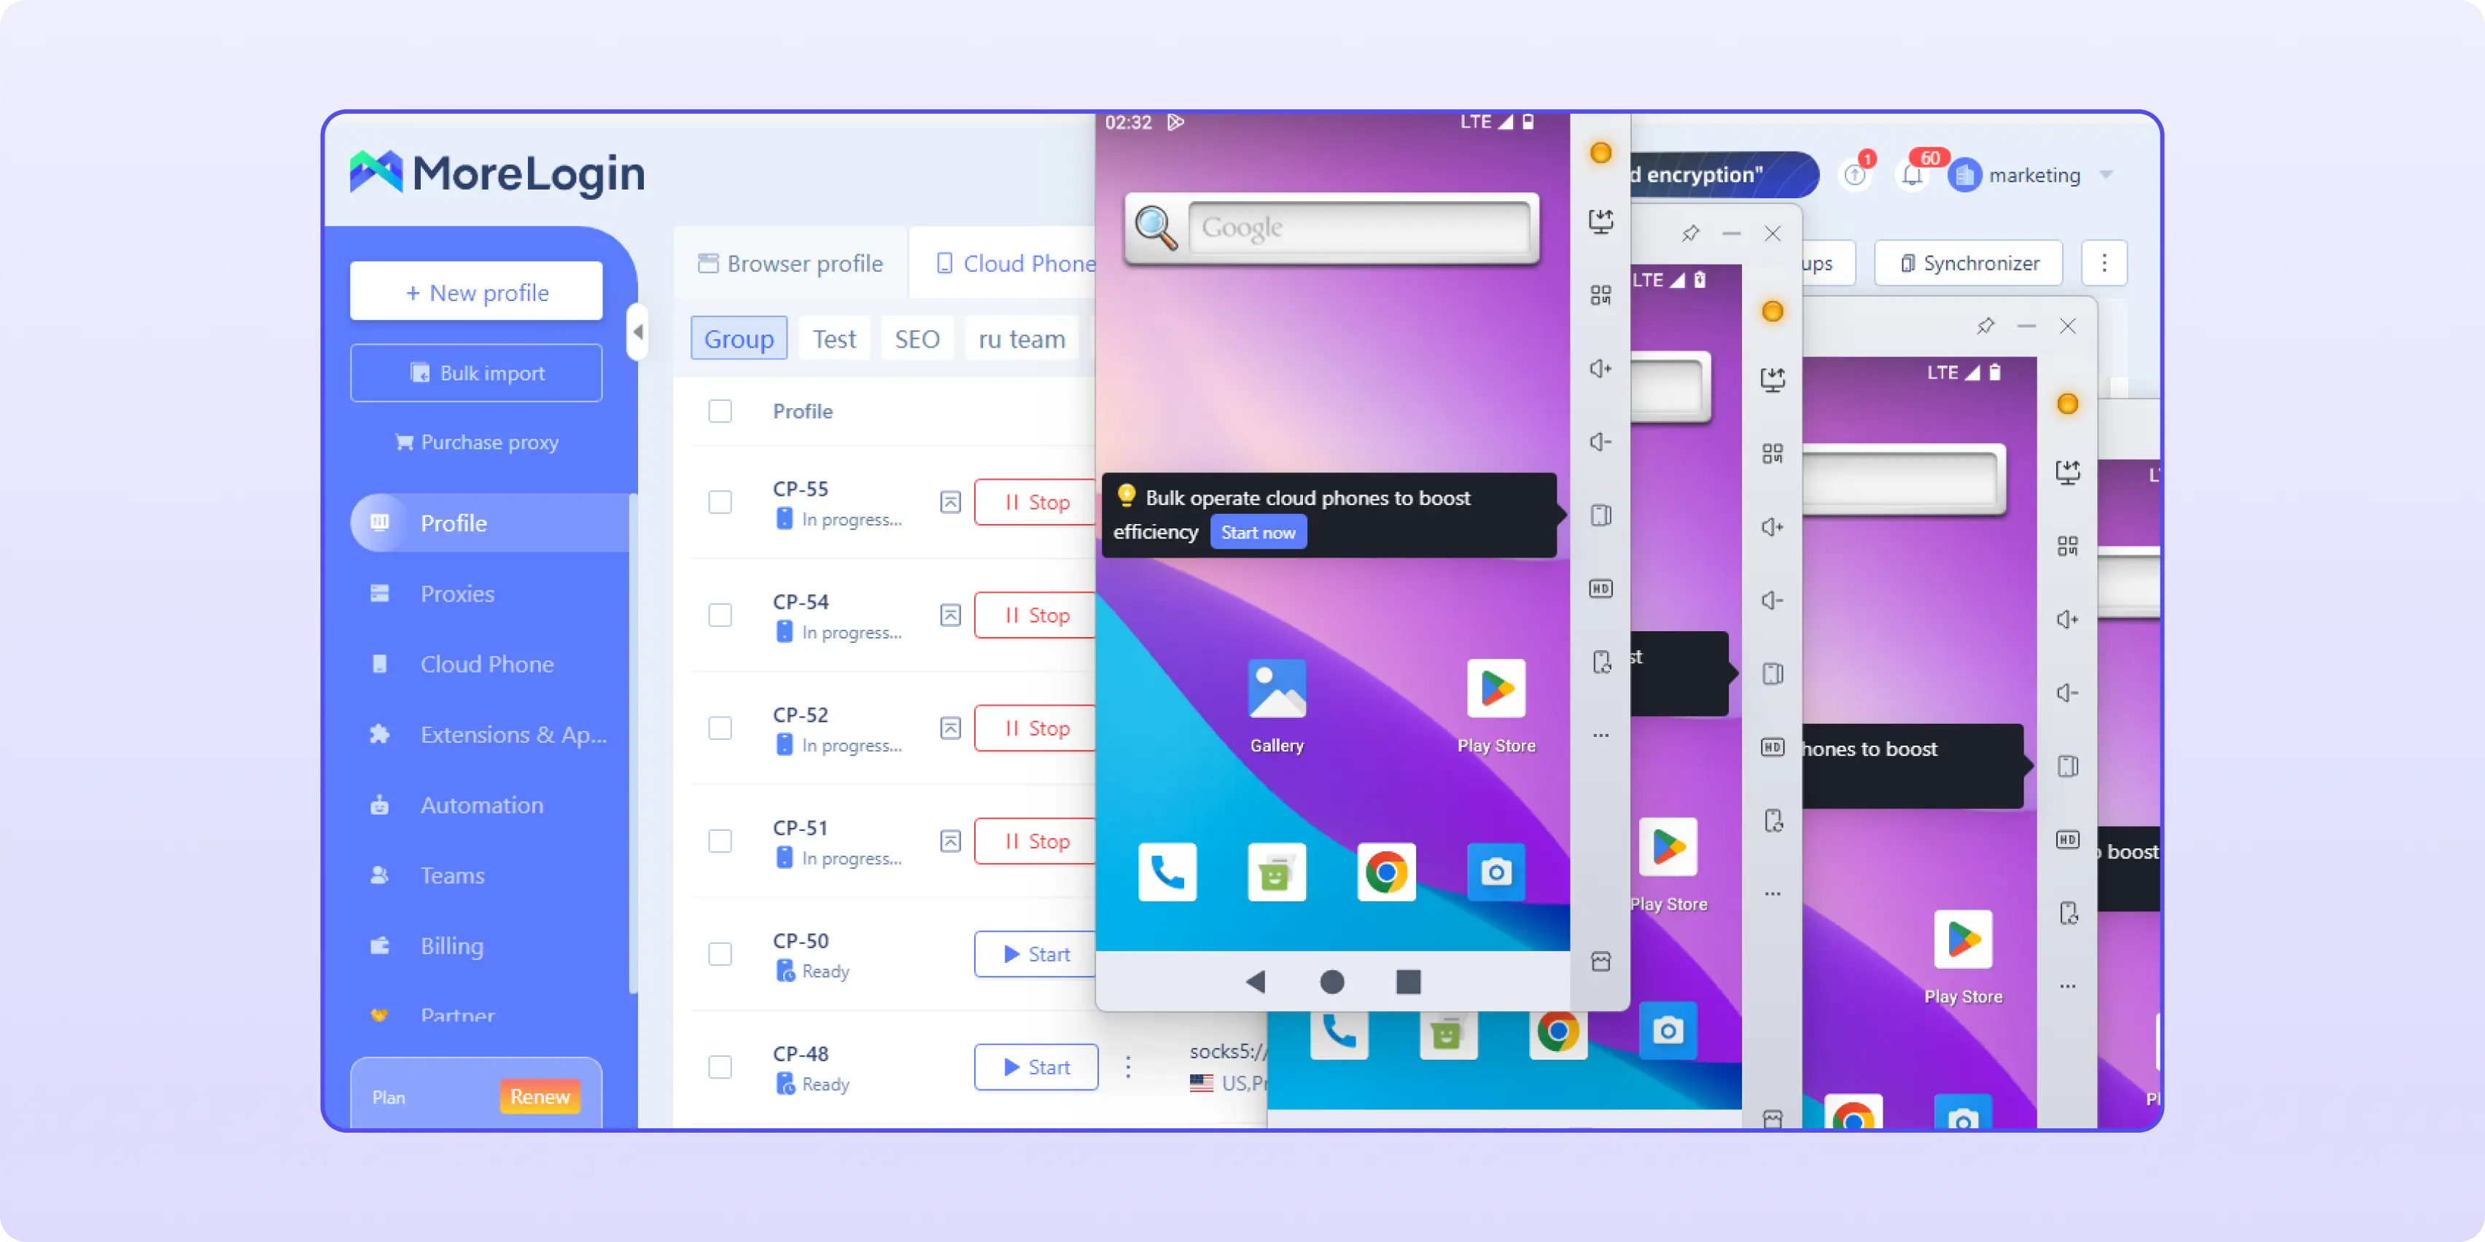
Task: Click the sidebar vertical scrollbar
Action: [633, 743]
